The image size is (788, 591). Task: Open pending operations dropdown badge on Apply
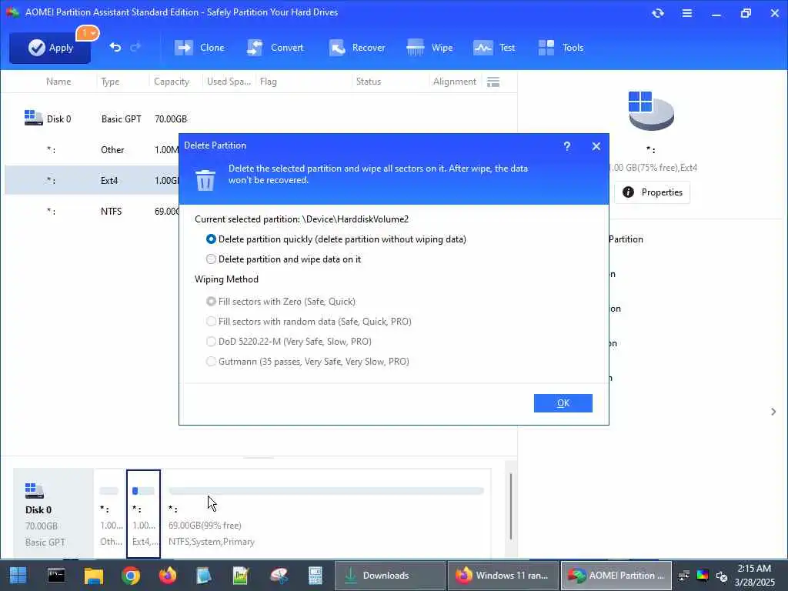88,33
